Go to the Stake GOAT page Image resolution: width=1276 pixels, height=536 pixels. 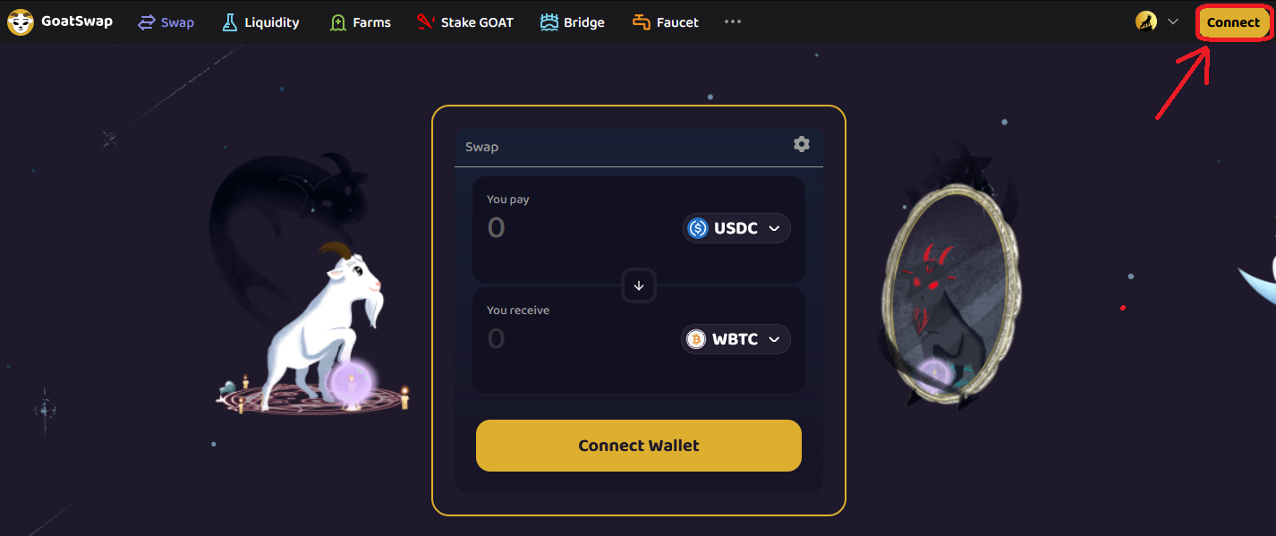[x=465, y=22]
